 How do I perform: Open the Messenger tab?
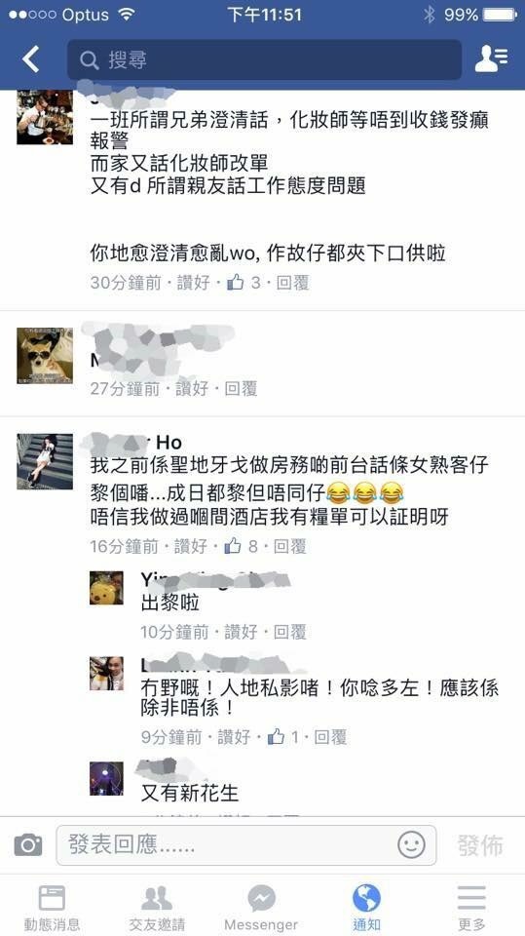261,908
